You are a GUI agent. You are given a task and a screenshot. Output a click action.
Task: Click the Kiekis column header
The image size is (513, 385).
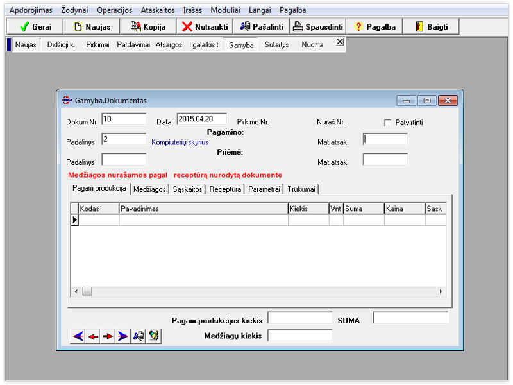pyautogui.click(x=308, y=209)
